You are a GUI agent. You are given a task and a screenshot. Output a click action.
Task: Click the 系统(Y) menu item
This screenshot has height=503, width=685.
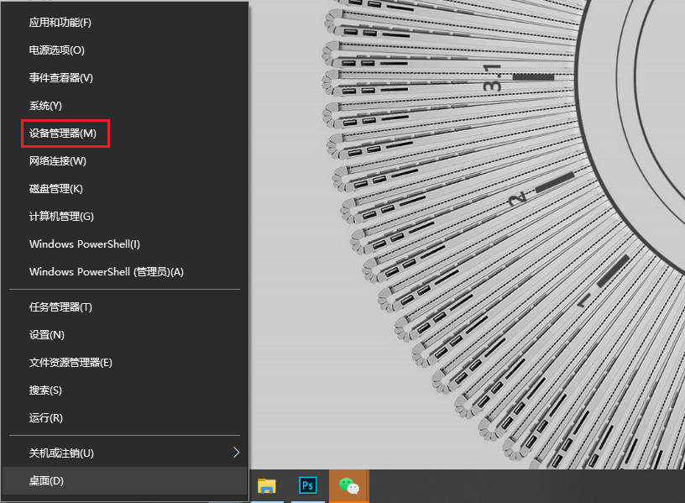(46, 106)
